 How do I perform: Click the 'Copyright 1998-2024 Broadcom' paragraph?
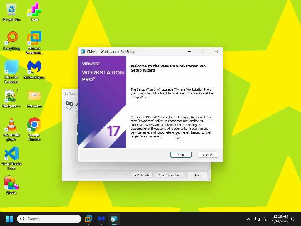(x=171, y=127)
